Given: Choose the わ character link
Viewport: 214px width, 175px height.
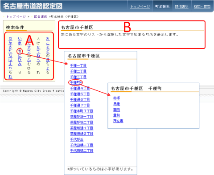Looking at the screenshot, I should point(10,77).
